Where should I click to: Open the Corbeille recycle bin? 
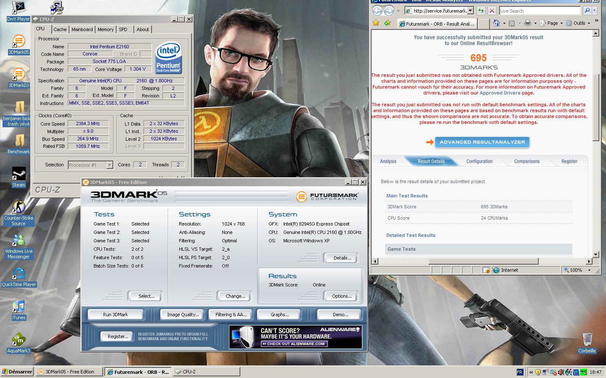(x=587, y=343)
